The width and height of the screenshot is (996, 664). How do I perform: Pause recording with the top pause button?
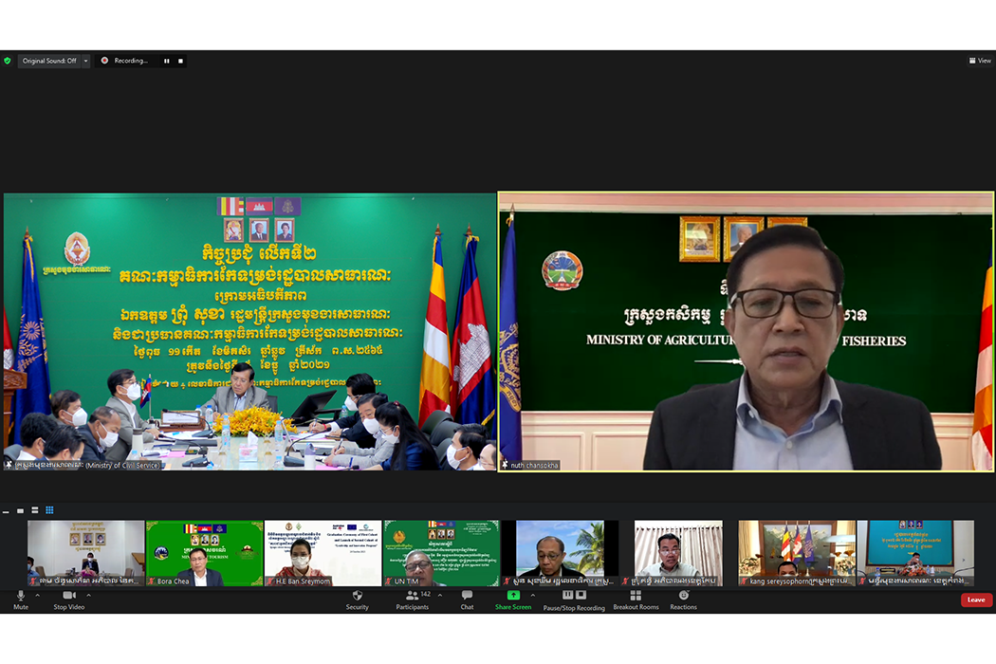[167, 61]
